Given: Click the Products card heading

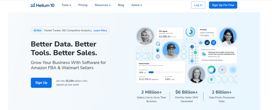Looking at the screenshot, I should click(x=203, y=30).
